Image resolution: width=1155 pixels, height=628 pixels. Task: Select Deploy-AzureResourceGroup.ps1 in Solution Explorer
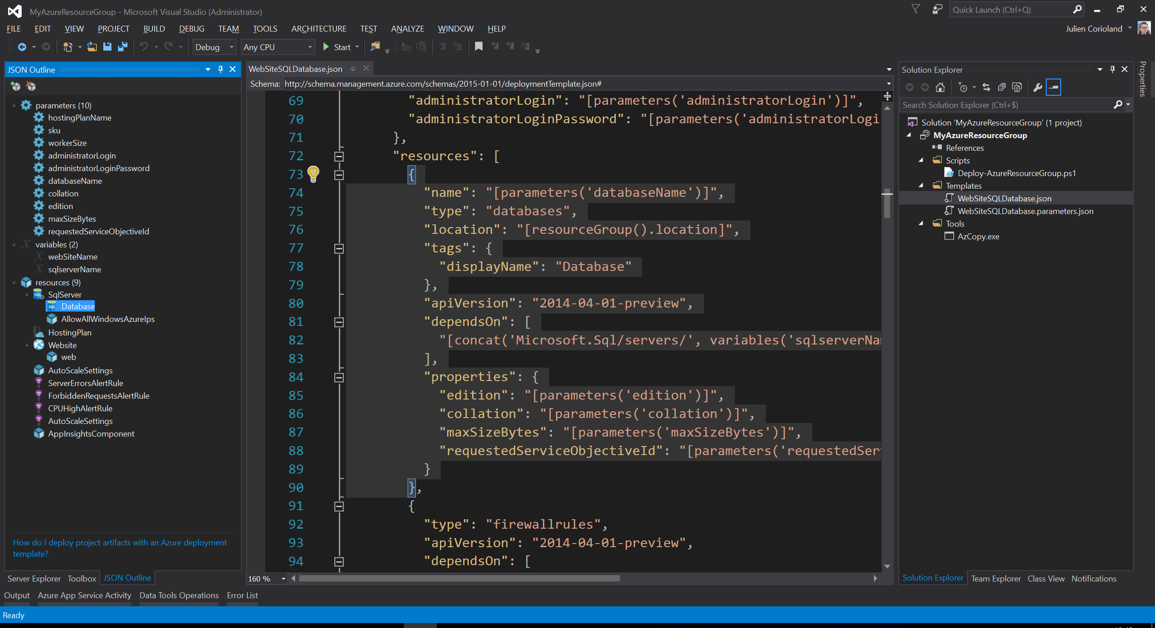tap(1016, 173)
